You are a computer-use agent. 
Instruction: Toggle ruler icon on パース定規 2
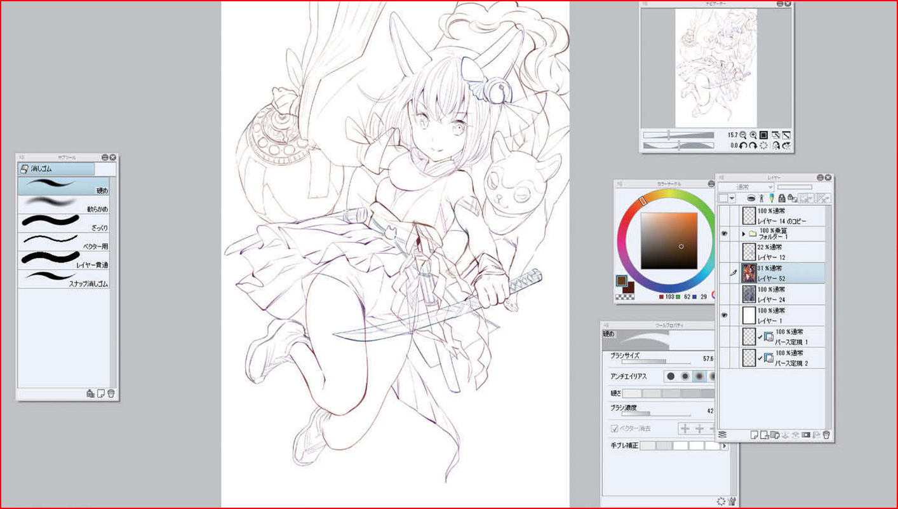767,358
